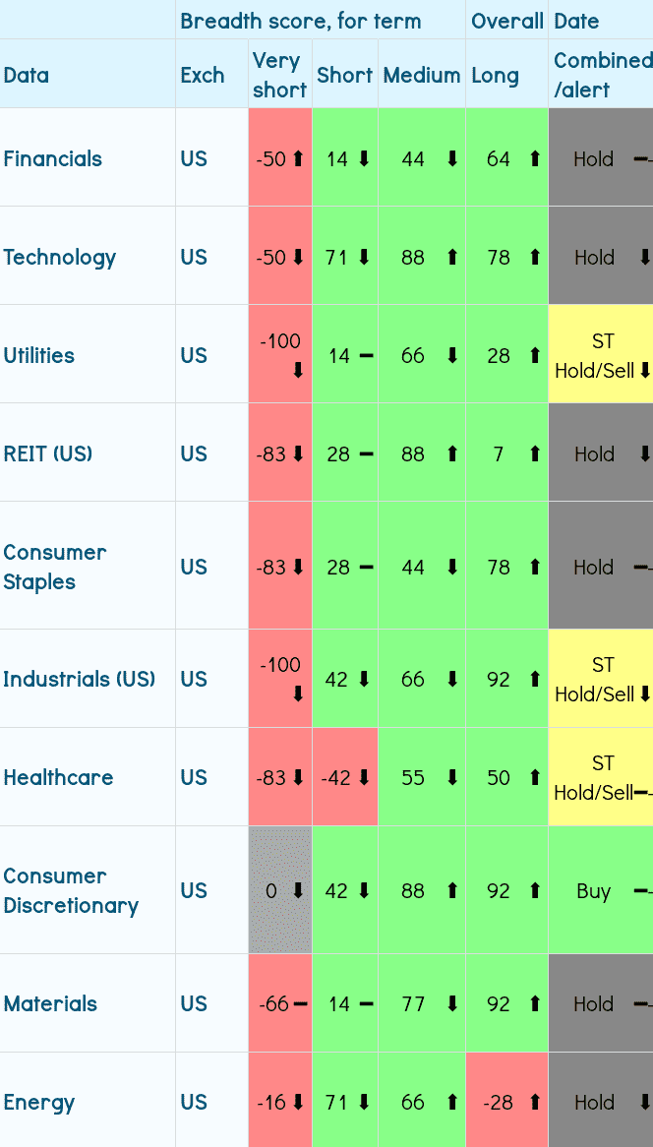Open the Technology sector link

pyautogui.click(x=60, y=257)
